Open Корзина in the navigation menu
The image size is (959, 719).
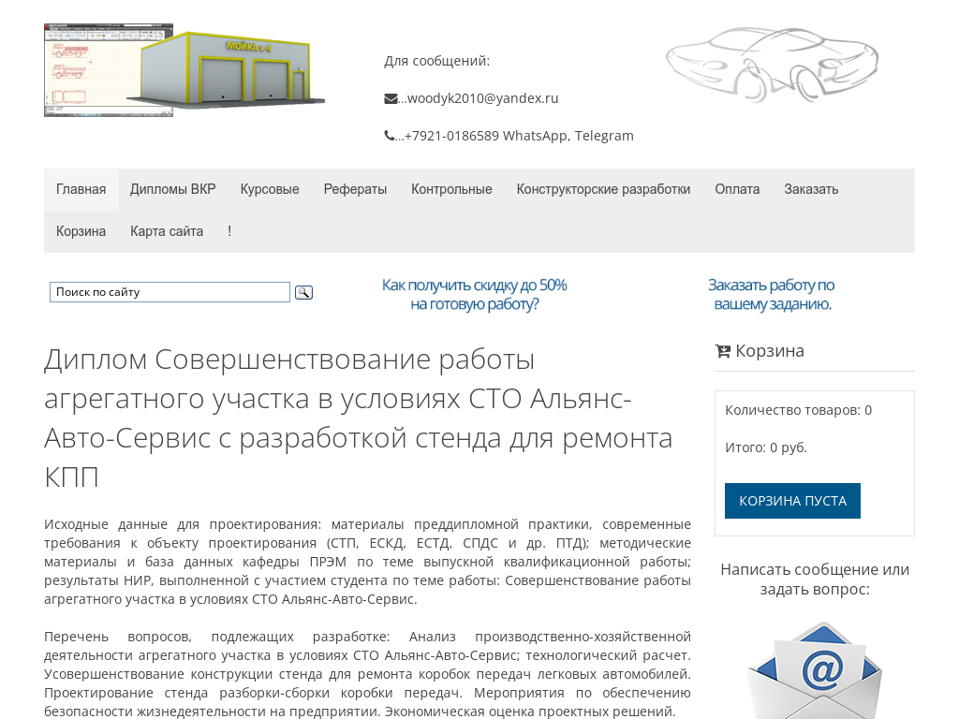coord(81,232)
